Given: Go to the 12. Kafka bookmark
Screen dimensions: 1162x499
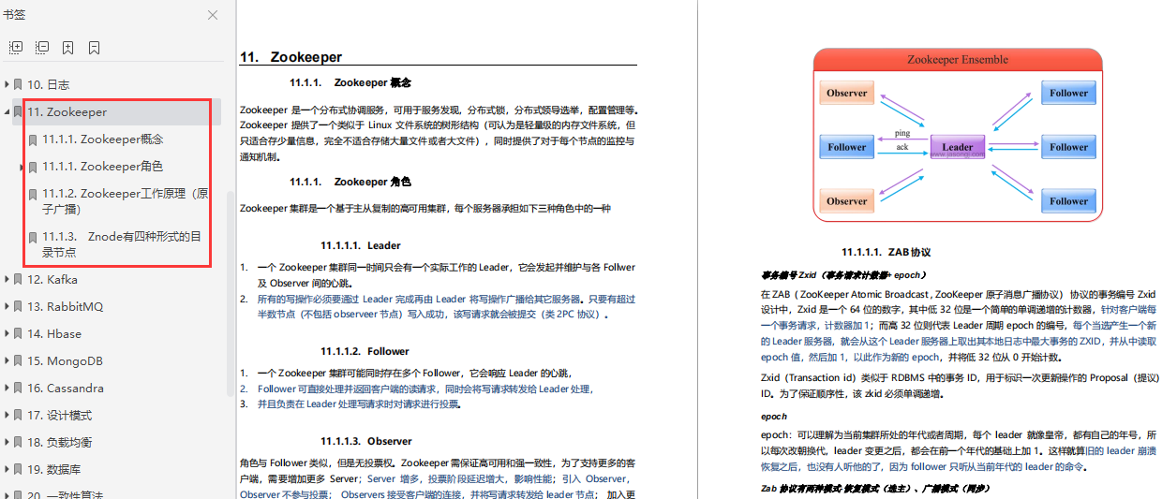Looking at the screenshot, I should [x=52, y=280].
